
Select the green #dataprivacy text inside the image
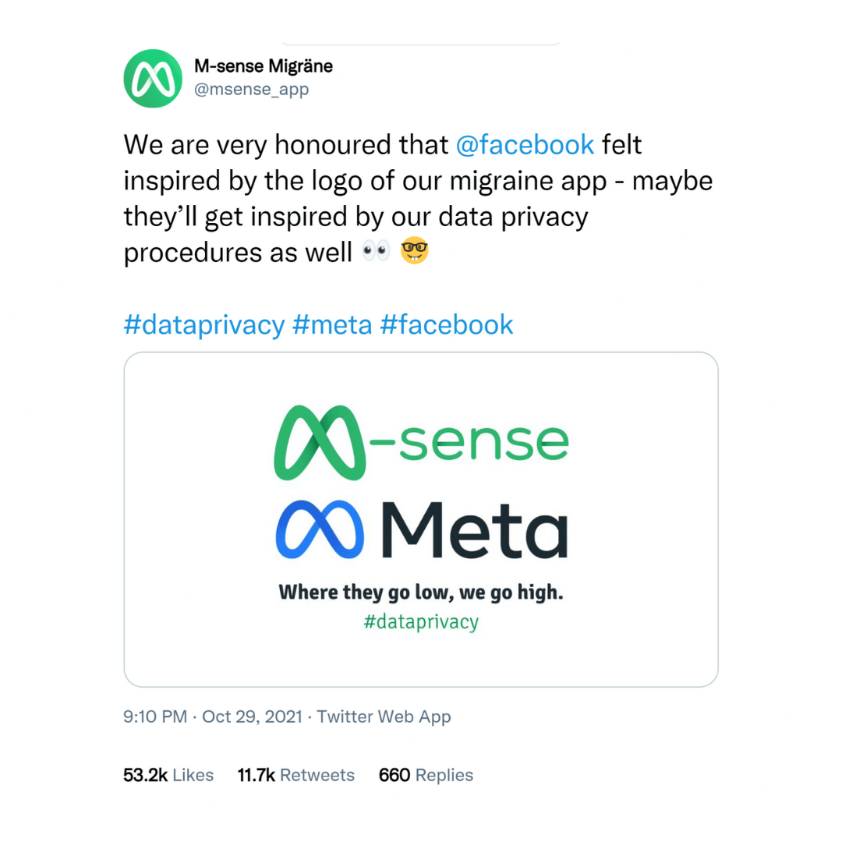coord(421,622)
